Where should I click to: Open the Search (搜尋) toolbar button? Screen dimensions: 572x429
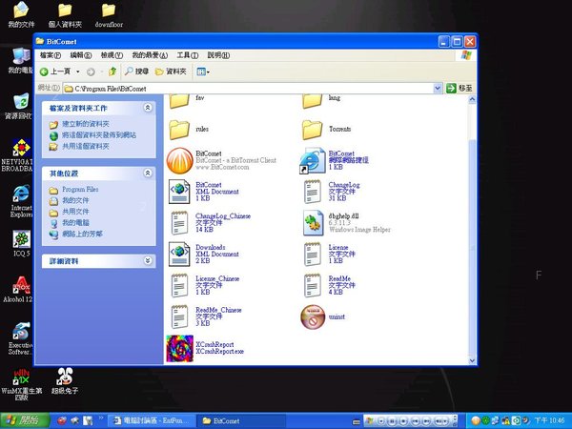coord(136,71)
